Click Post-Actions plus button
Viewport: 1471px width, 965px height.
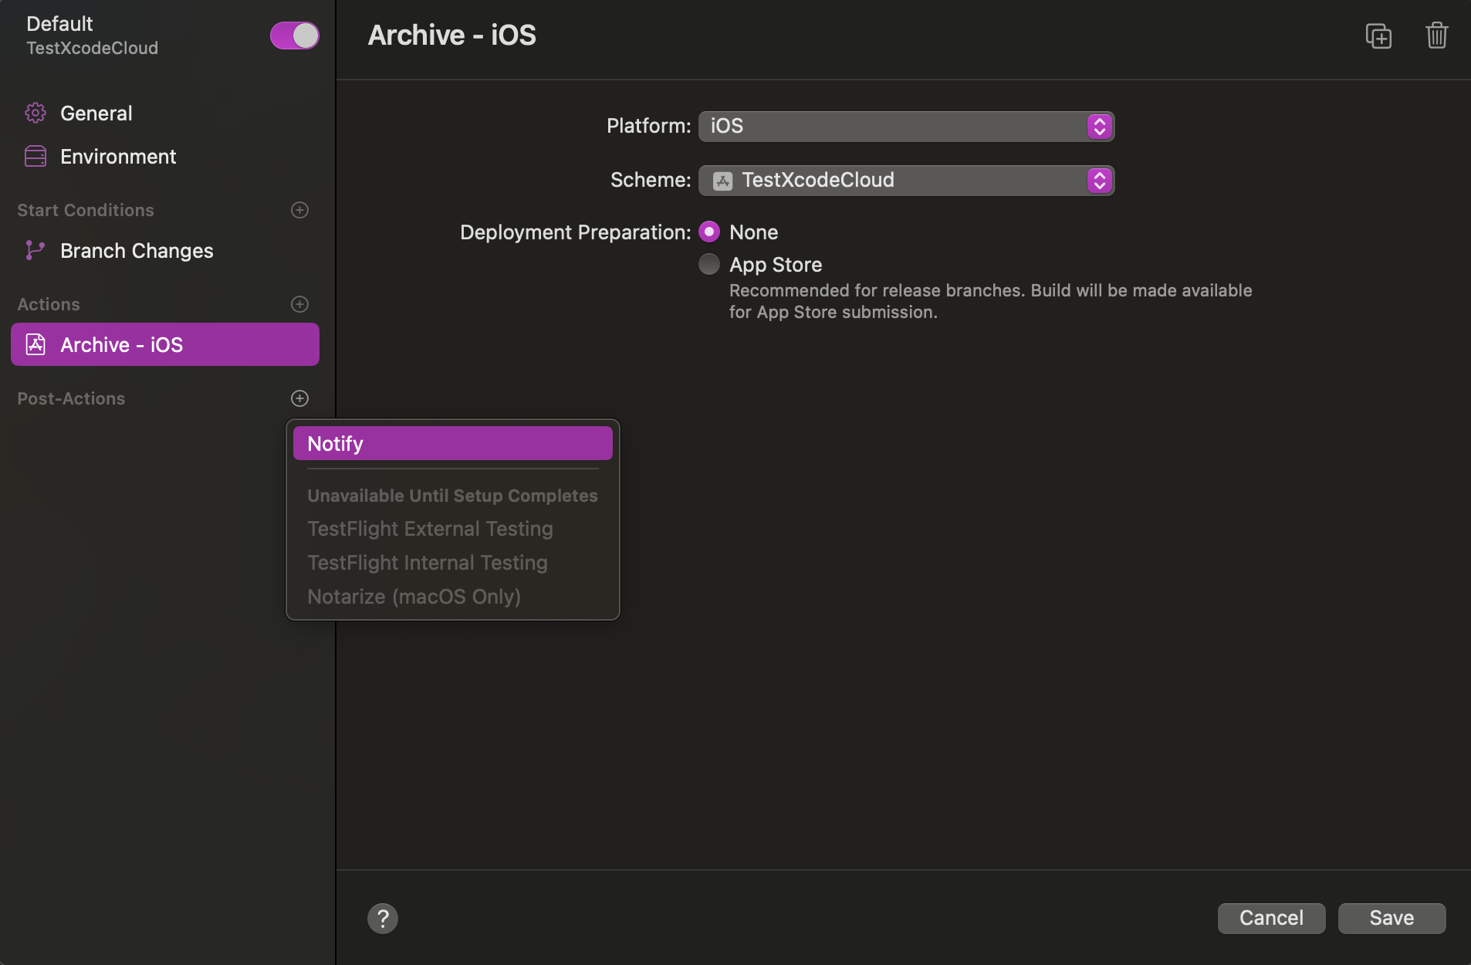[299, 398]
